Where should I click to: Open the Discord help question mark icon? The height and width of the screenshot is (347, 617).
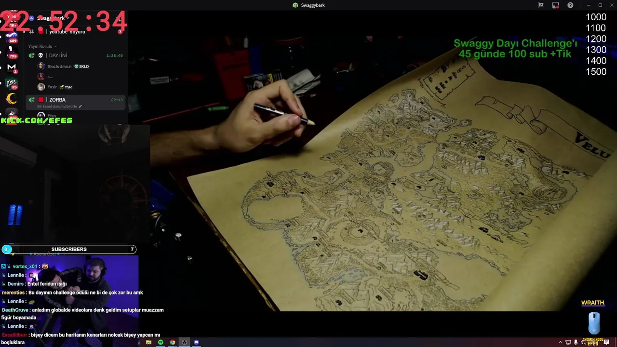570,5
